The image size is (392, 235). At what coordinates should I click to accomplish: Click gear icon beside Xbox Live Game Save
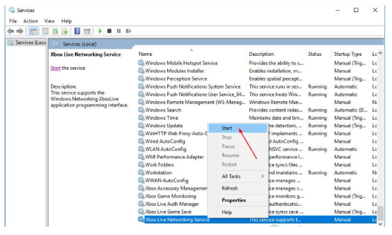click(x=141, y=212)
